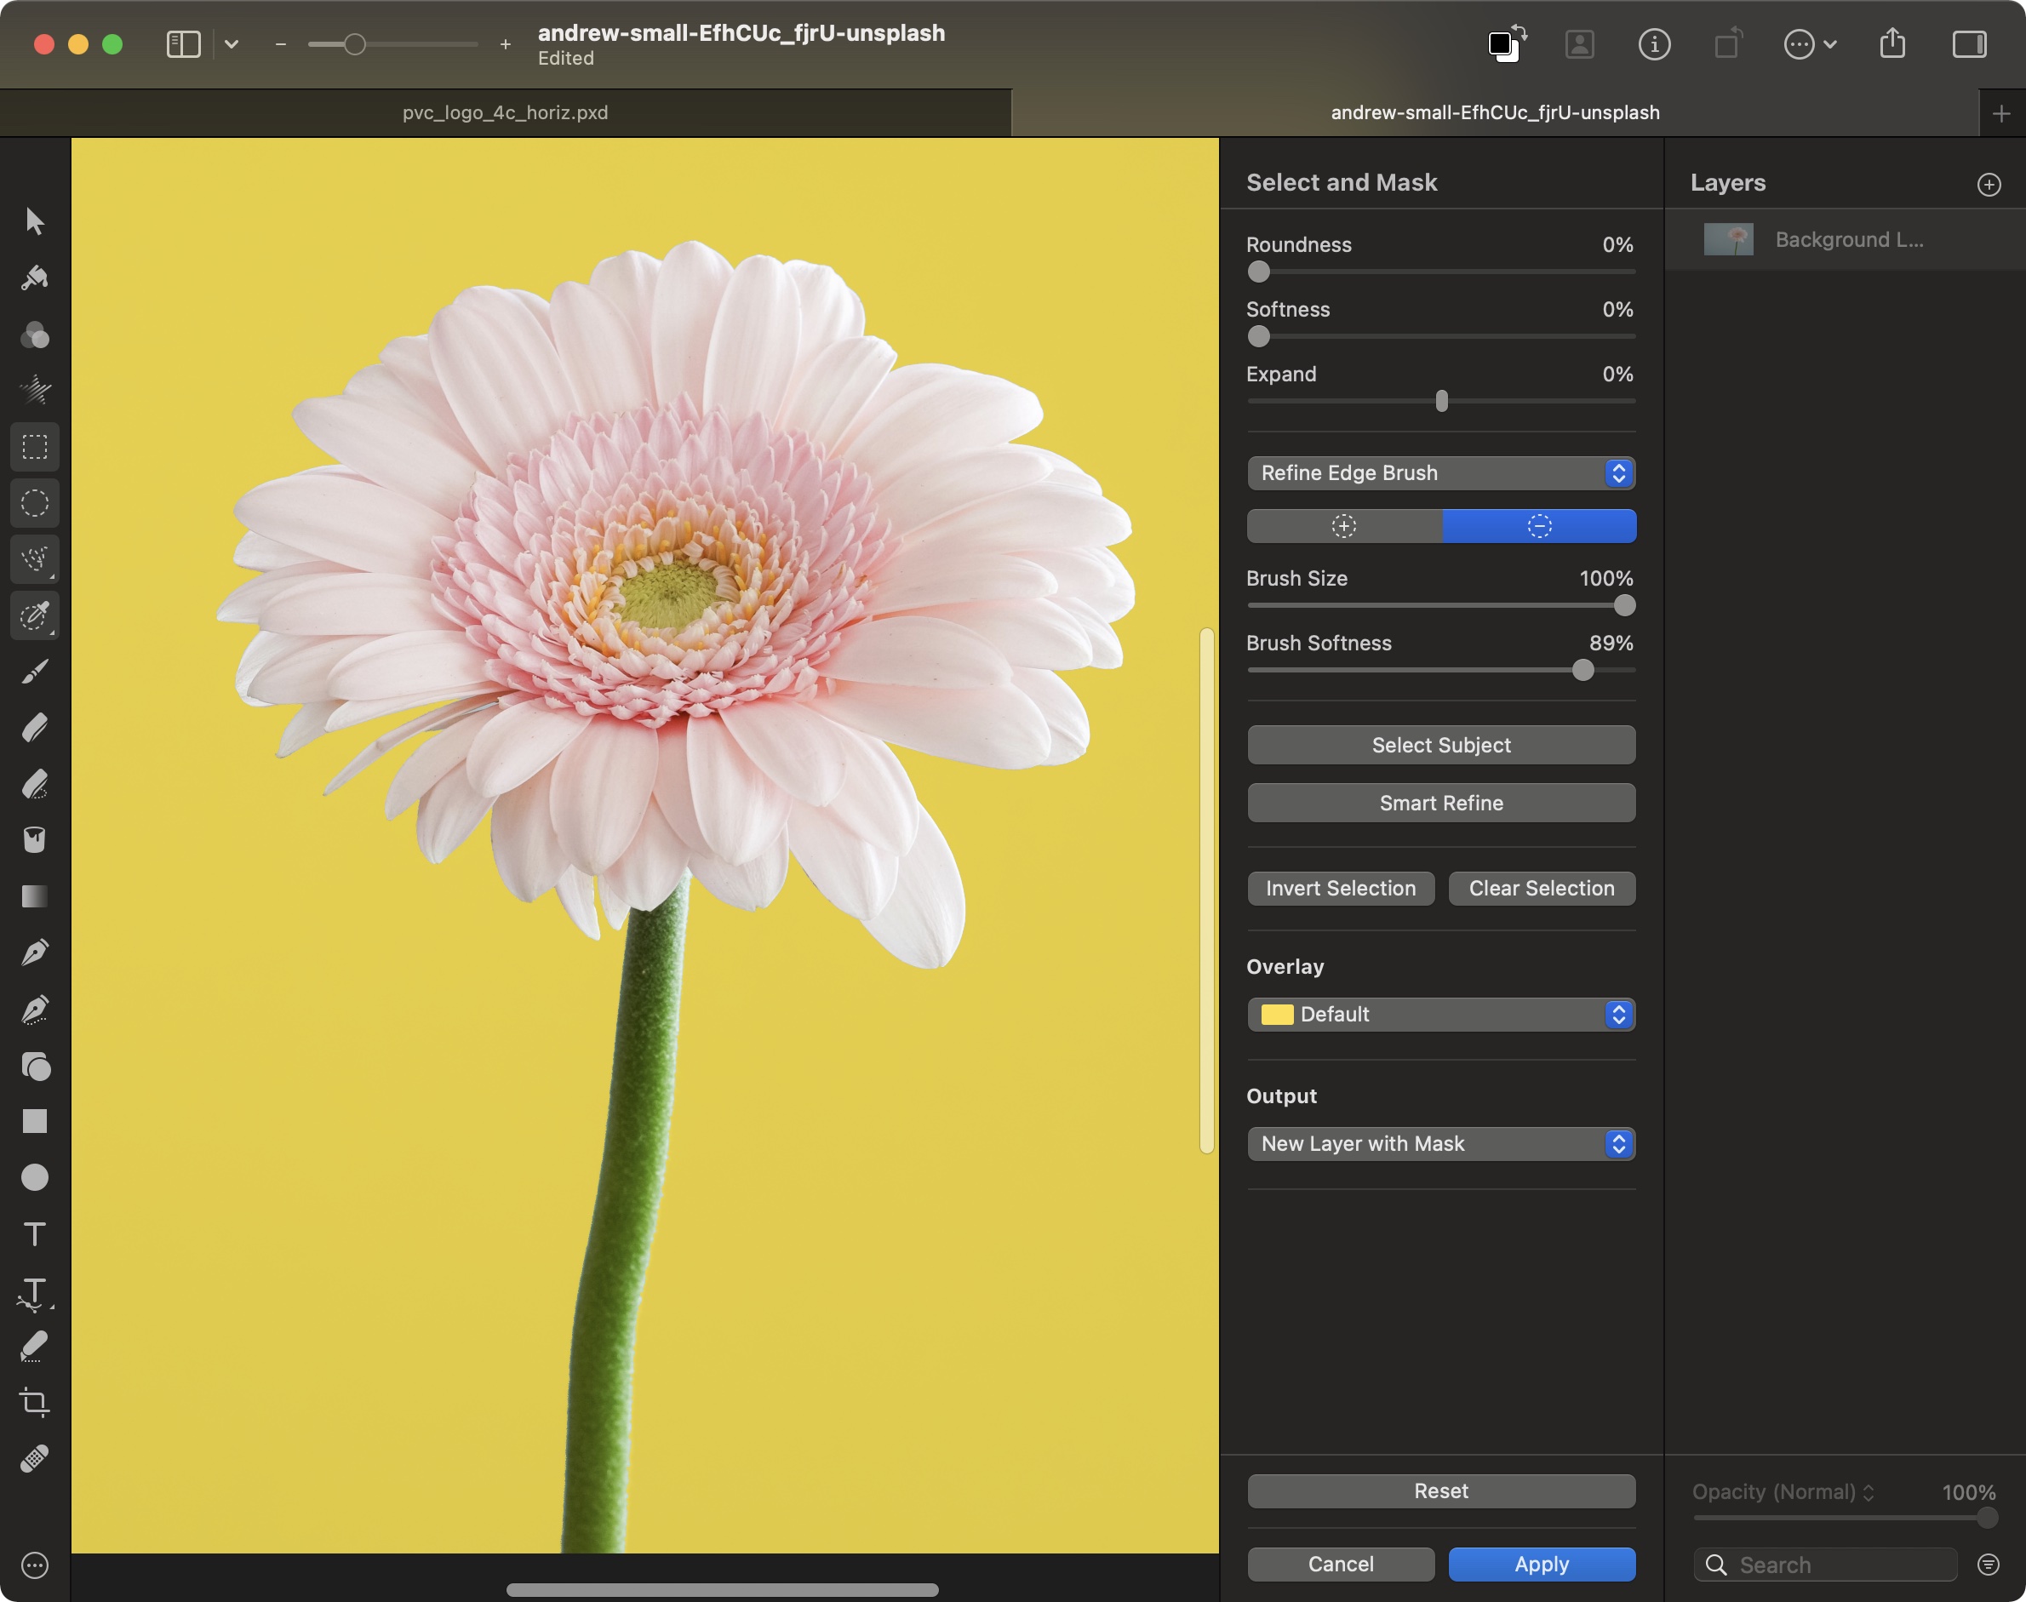Click Apply to confirm the mask
The image size is (2026, 1602).
pyautogui.click(x=1541, y=1563)
